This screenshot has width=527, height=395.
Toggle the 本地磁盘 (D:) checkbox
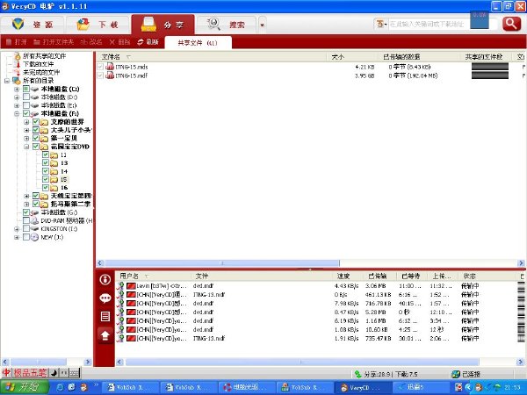pos(26,97)
